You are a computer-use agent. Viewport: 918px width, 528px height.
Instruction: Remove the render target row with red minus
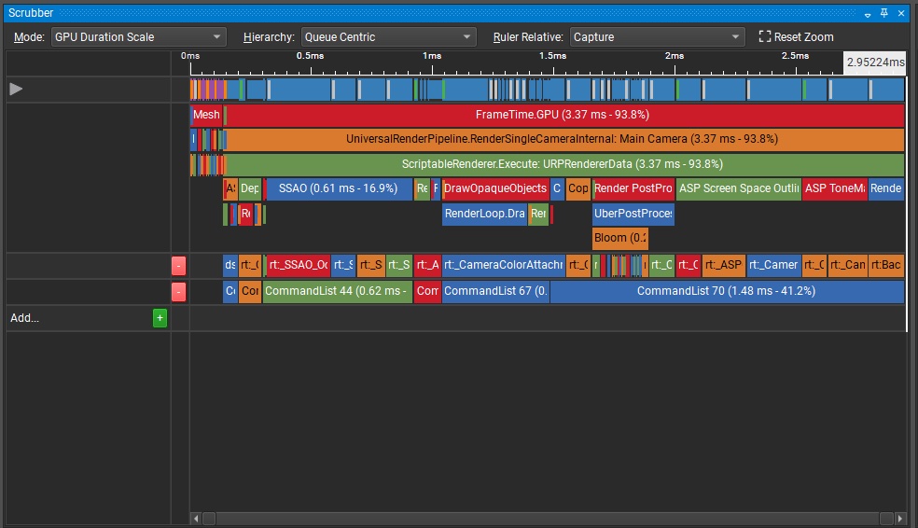179,265
